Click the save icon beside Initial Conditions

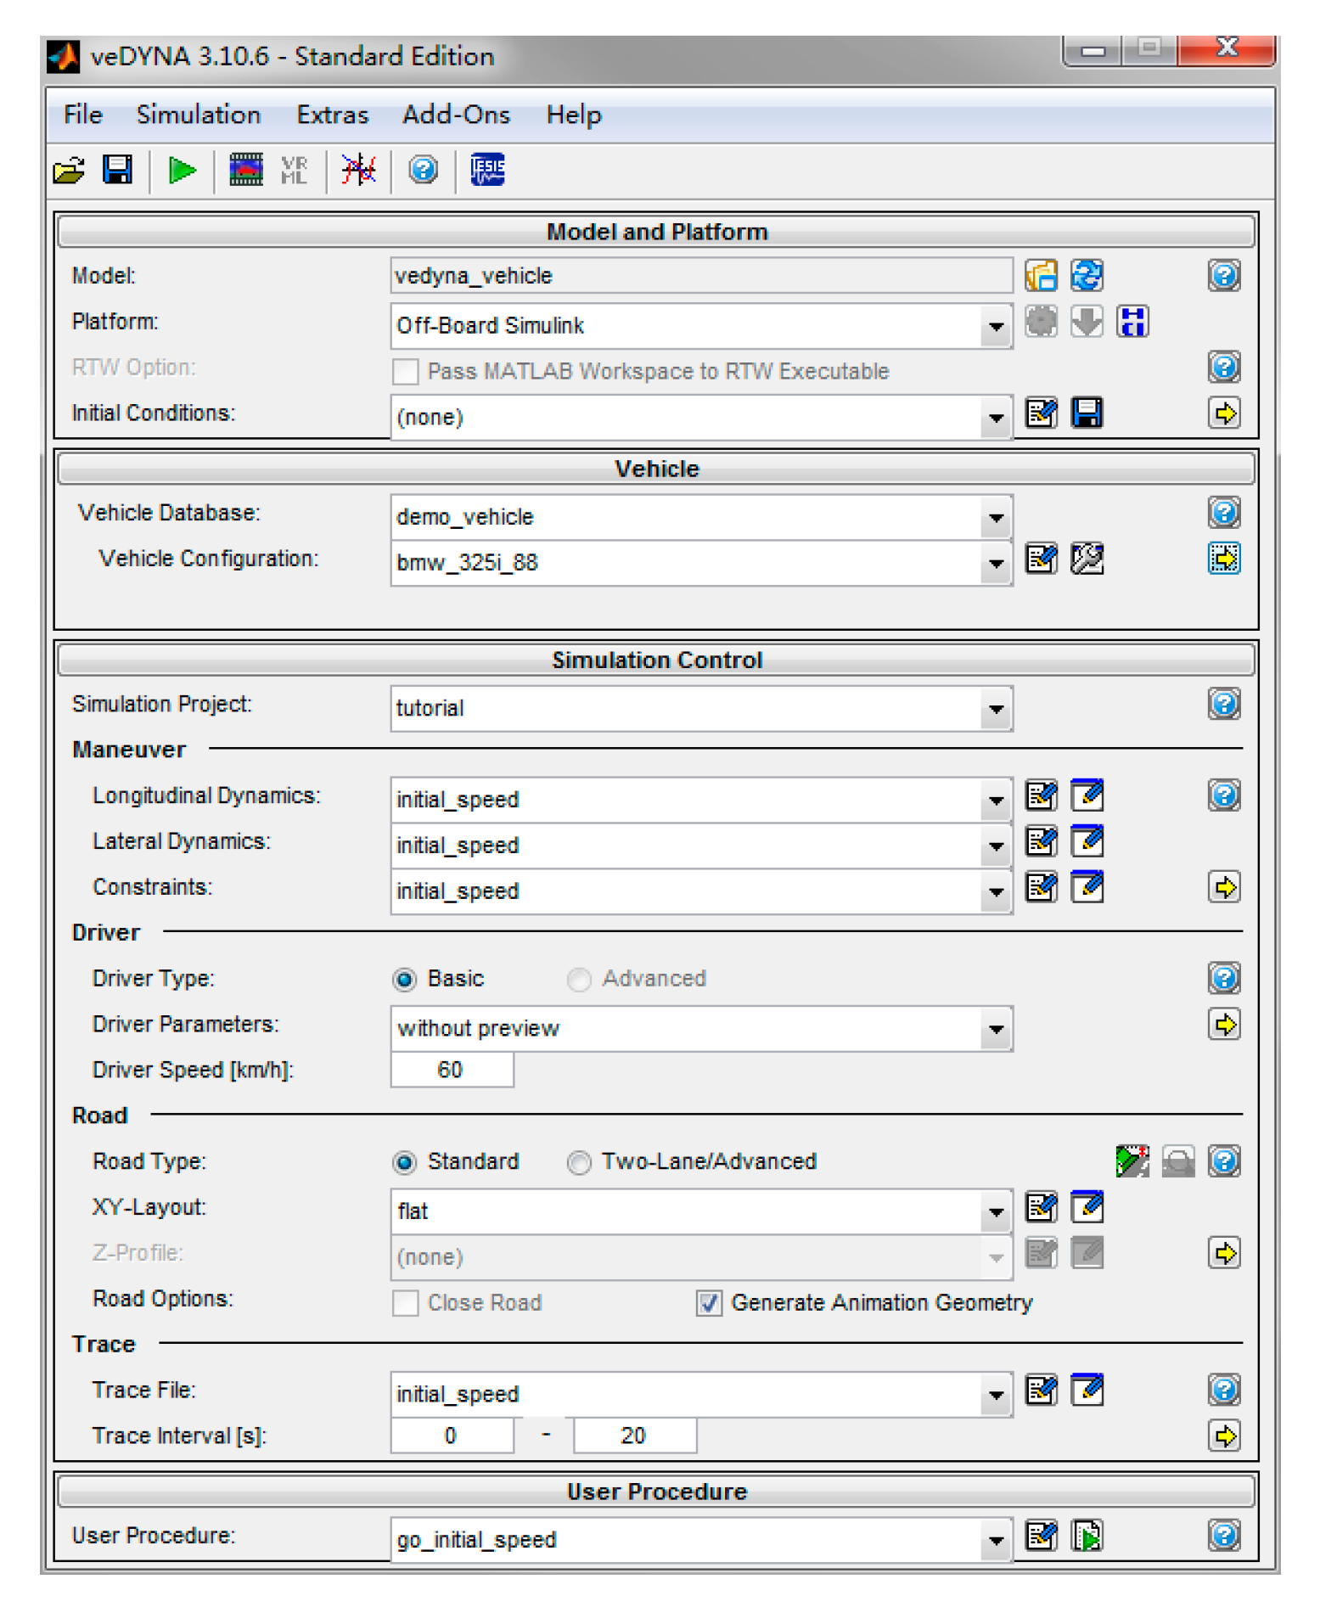(x=1087, y=413)
